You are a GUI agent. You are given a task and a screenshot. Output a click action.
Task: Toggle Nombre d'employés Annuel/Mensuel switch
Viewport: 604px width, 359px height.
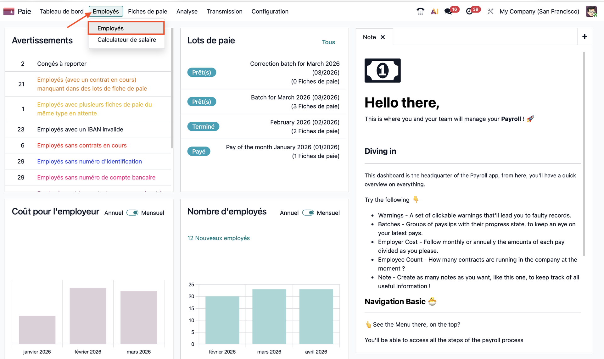308,213
